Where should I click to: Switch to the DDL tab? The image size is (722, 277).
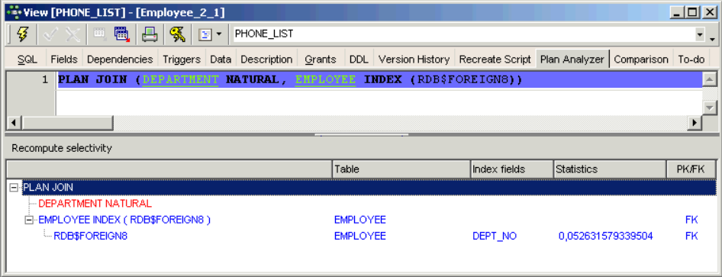pos(359,60)
